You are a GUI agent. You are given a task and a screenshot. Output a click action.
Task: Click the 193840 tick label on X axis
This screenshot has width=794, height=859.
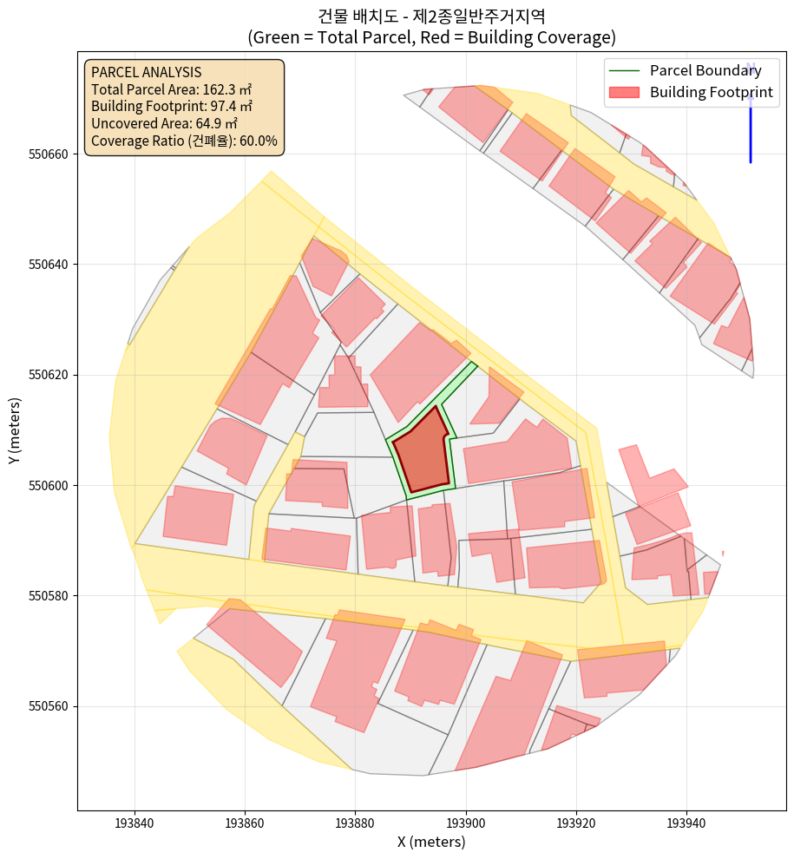coord(134,822)
